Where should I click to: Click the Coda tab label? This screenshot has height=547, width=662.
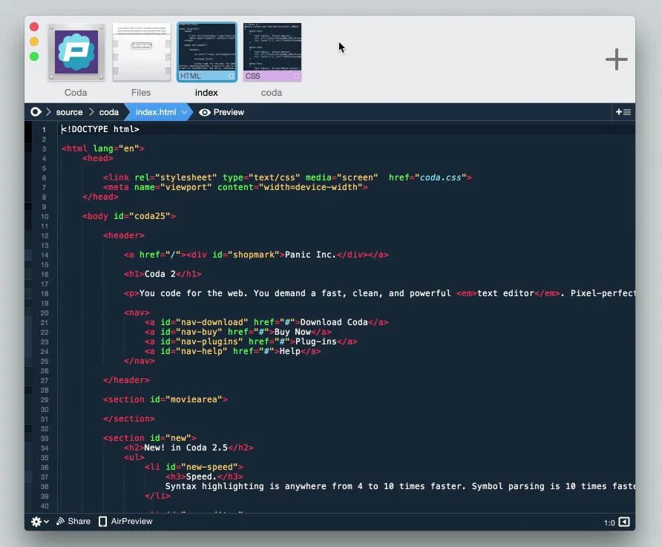76,93
